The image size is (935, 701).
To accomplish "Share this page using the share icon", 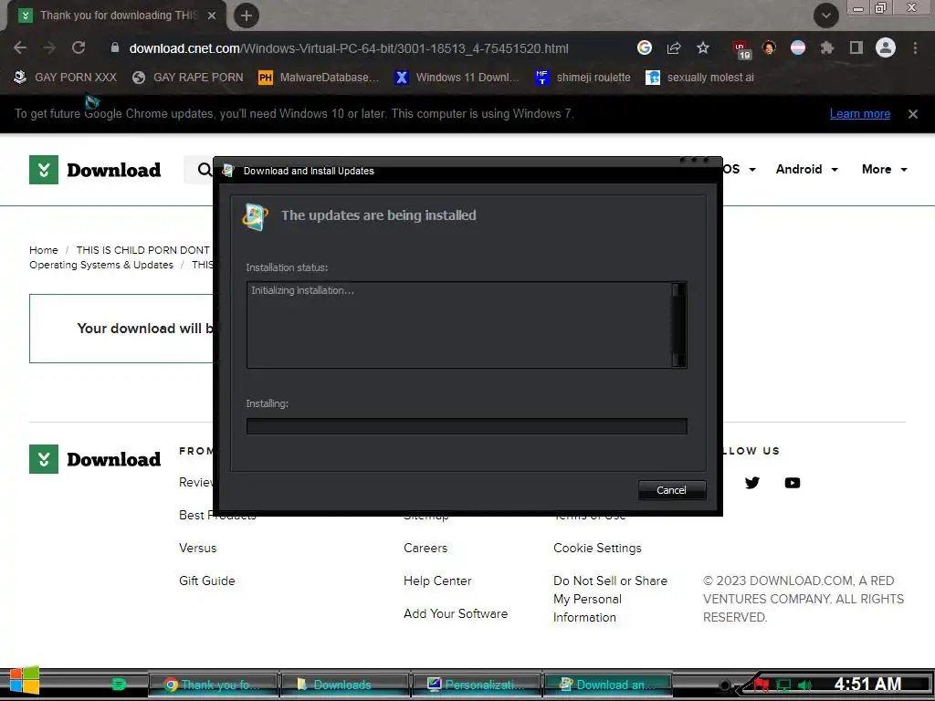I will [674, 47].
